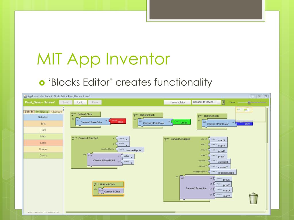This screenshot has width=294, height=220.
Task: Click the Undo button
Action: tap(80, 102)
